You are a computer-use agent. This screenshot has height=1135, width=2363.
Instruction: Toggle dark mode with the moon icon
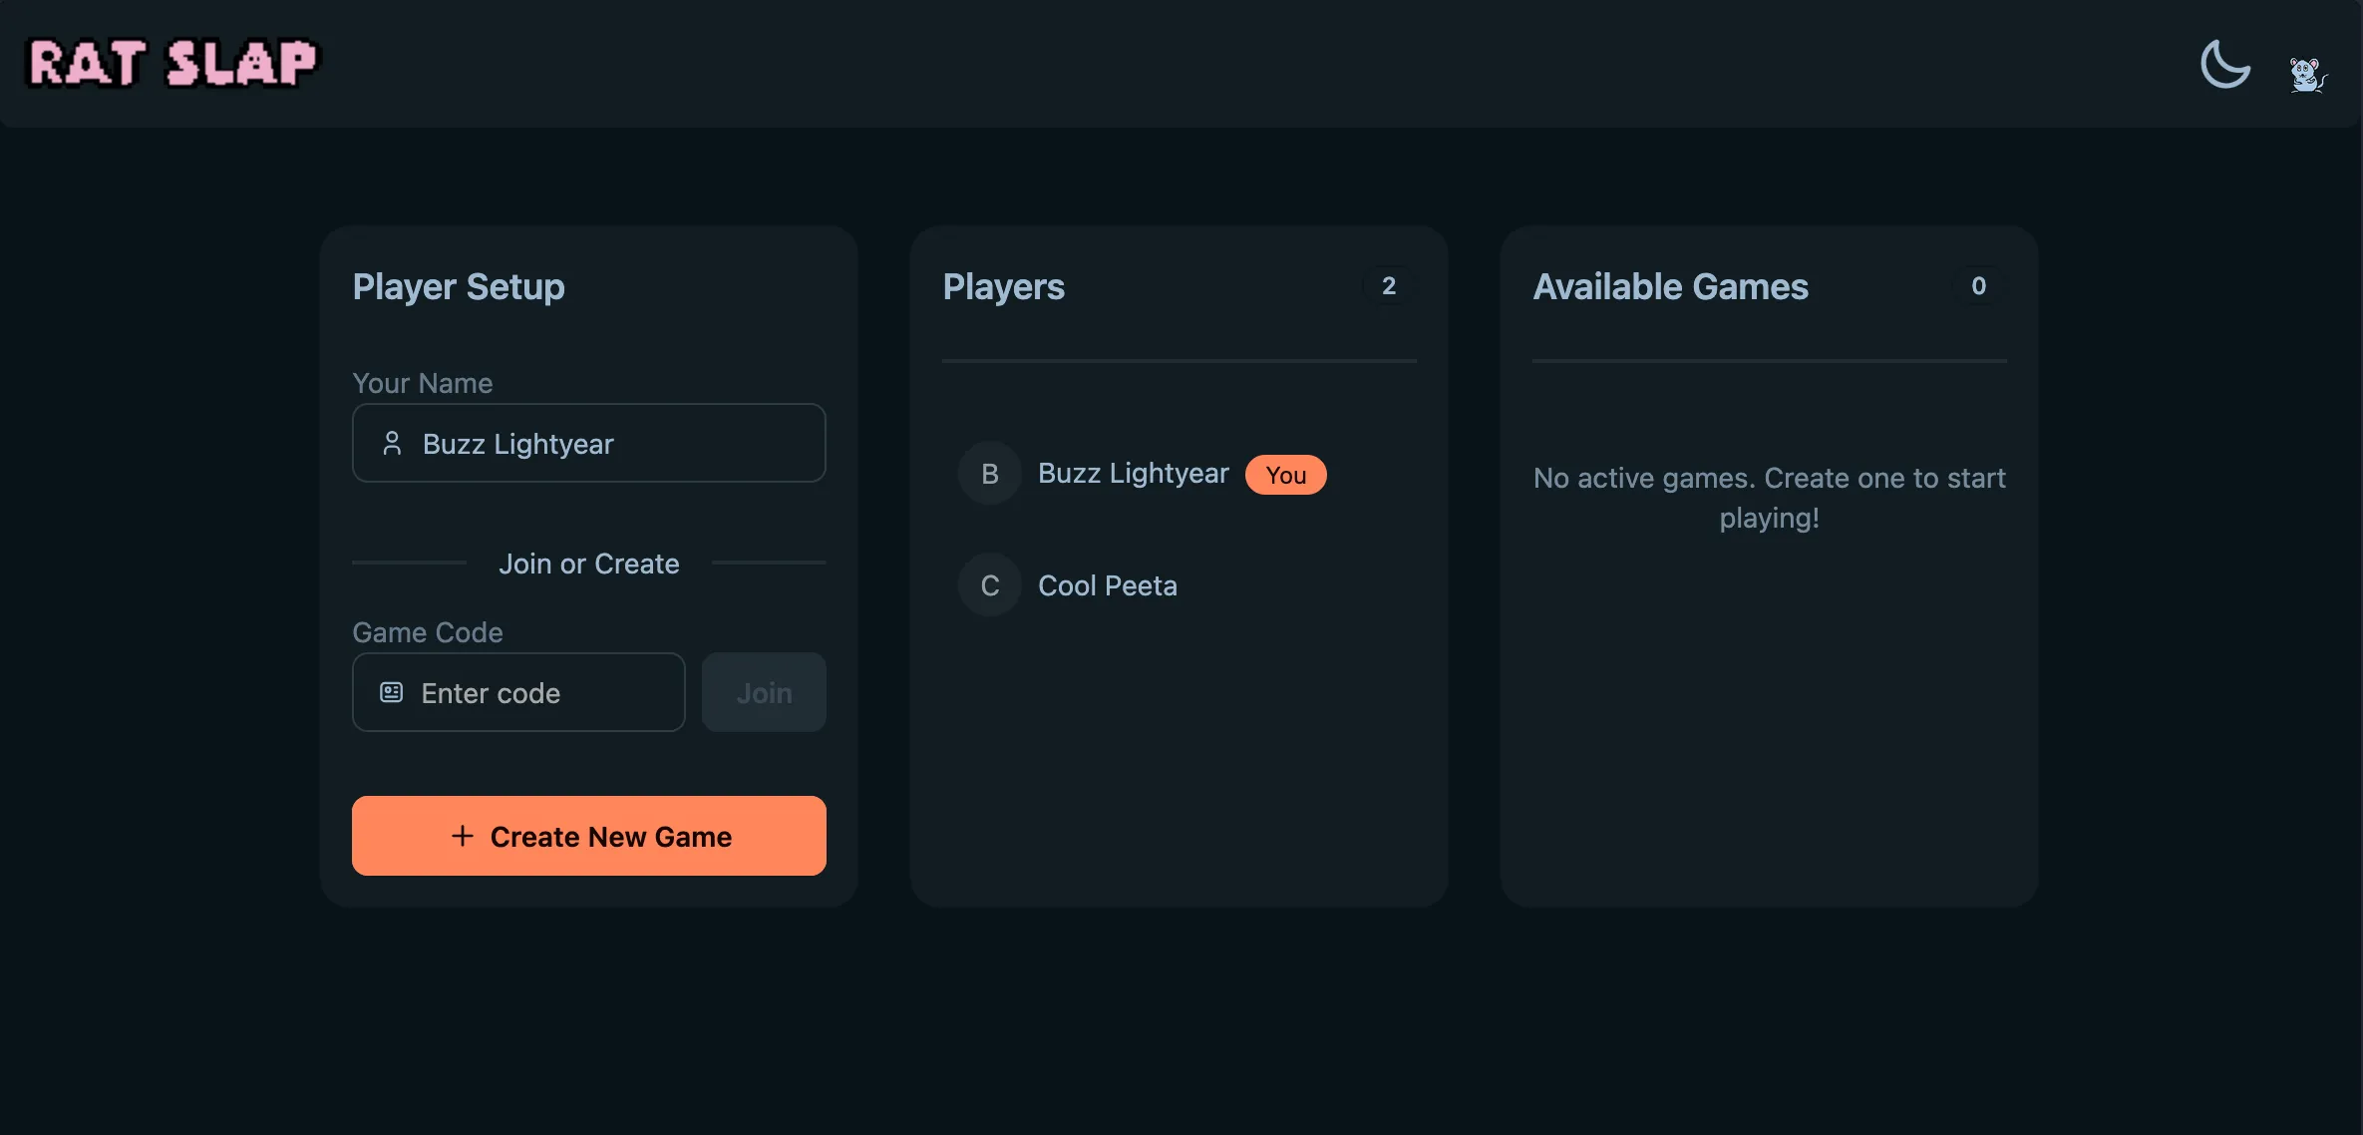[x=2224, y=65]
